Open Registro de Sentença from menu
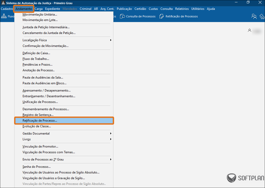This screenshot has width=265, height=188. pyautogui.click(x=64, y=115)
